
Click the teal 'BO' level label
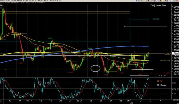click(156, 19)
